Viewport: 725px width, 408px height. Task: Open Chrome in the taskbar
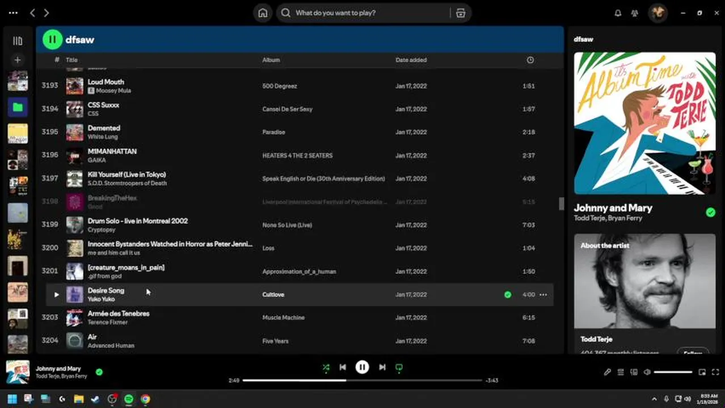tap(145, 399)
